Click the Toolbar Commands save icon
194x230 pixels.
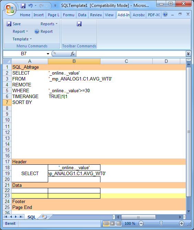click(x=79, y=24)
